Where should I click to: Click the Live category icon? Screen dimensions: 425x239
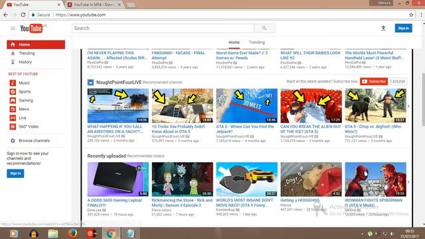(x=13, y=118)
